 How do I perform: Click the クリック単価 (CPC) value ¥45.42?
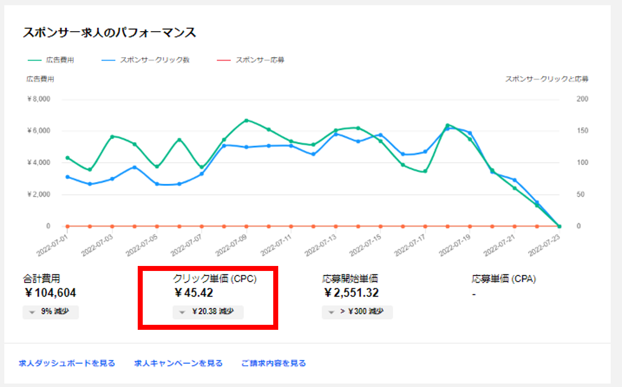point(194,293)
